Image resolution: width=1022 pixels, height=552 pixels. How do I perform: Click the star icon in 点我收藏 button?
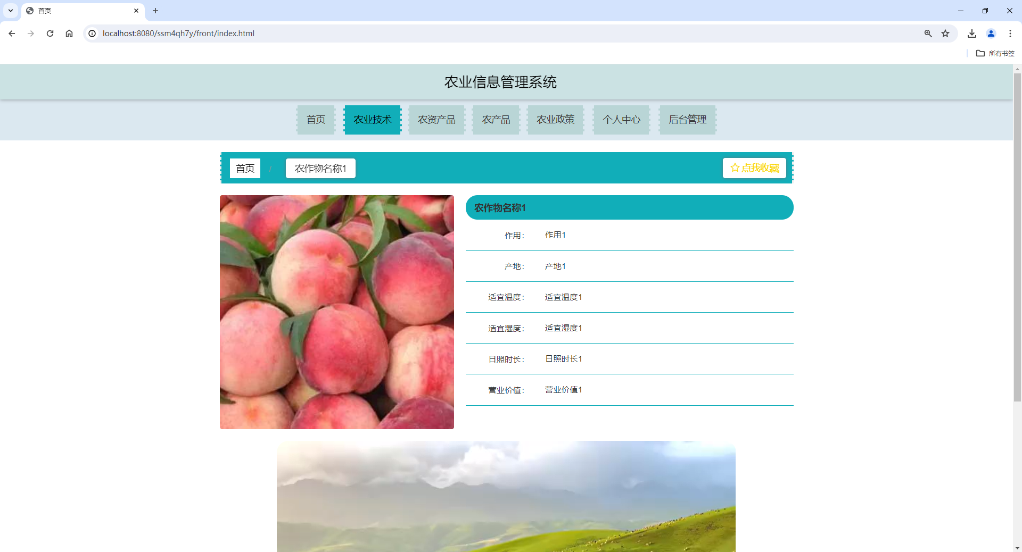(x=735, y=168)
